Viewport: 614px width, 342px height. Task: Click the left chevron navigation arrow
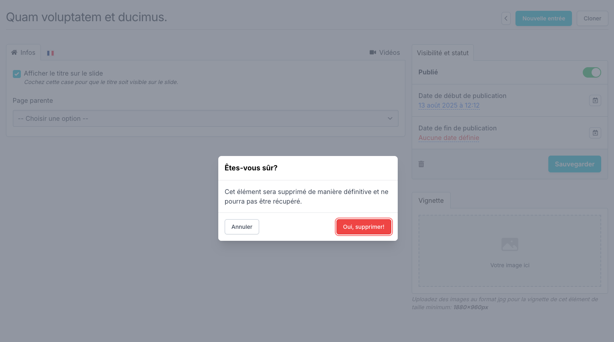[505, 18]
